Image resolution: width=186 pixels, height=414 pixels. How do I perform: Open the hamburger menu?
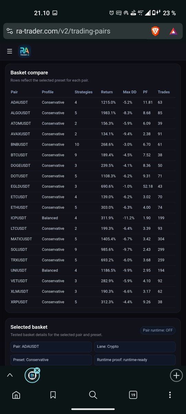tap(10, 51)
